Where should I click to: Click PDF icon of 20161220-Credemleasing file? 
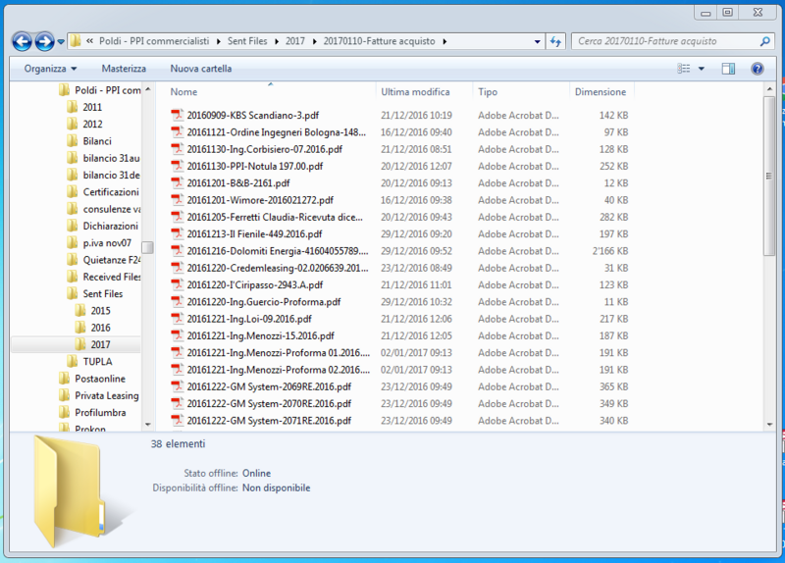[177, 268]
